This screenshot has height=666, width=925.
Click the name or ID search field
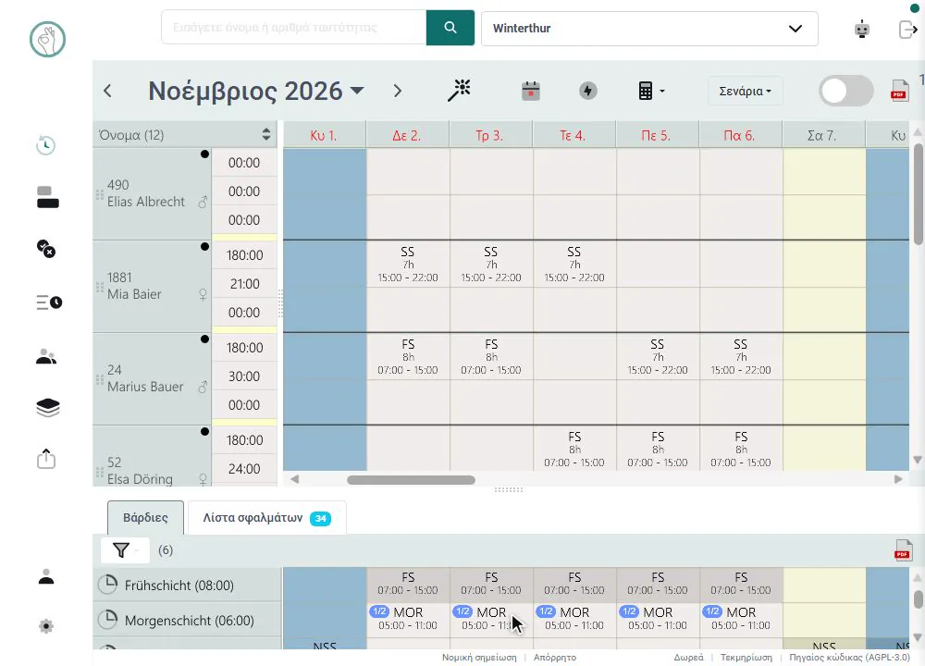(x=294, y=27)
